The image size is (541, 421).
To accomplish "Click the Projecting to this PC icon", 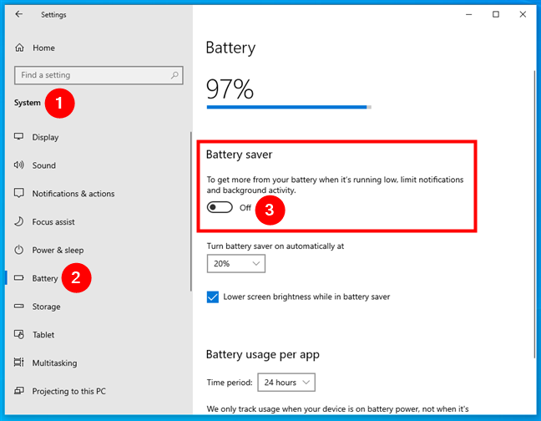I will tap(18, 391).
